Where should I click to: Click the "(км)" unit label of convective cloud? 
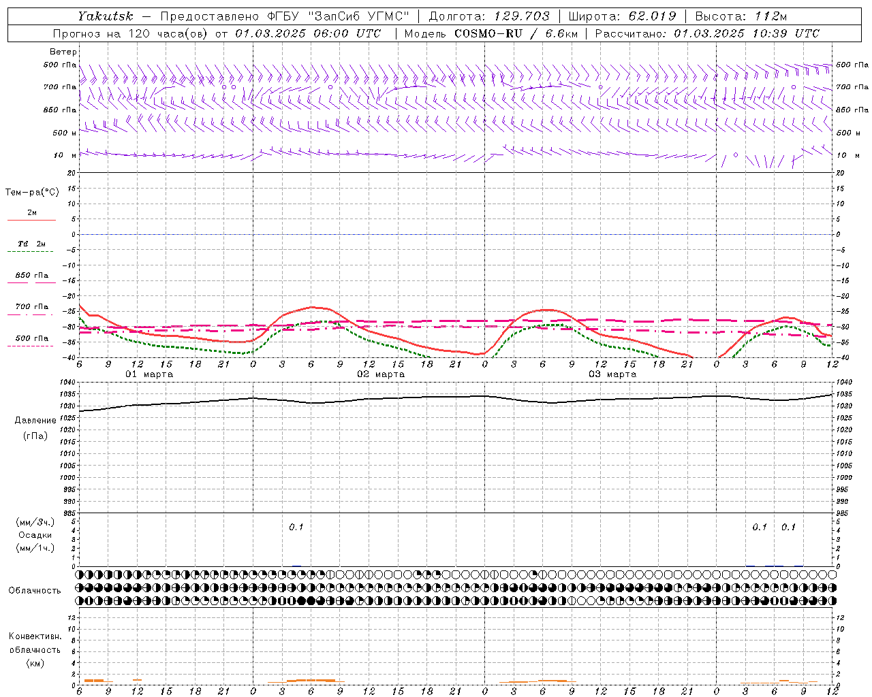click(35, 663)
